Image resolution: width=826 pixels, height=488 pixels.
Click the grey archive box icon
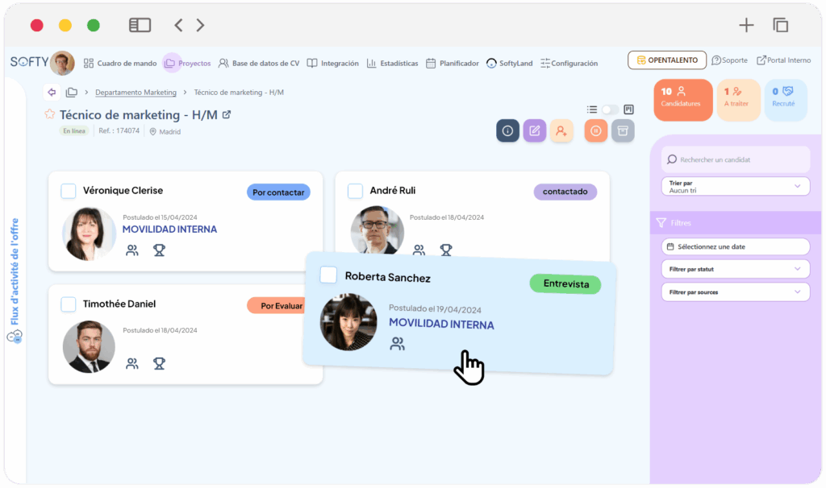(623, 130)
